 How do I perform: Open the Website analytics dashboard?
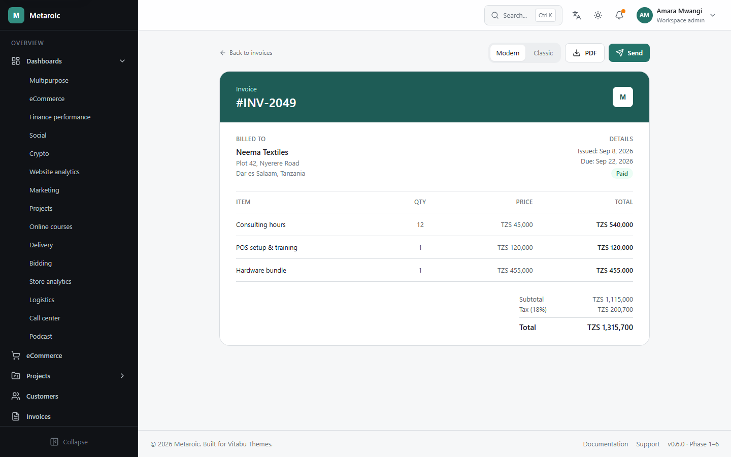click(54, 172)
